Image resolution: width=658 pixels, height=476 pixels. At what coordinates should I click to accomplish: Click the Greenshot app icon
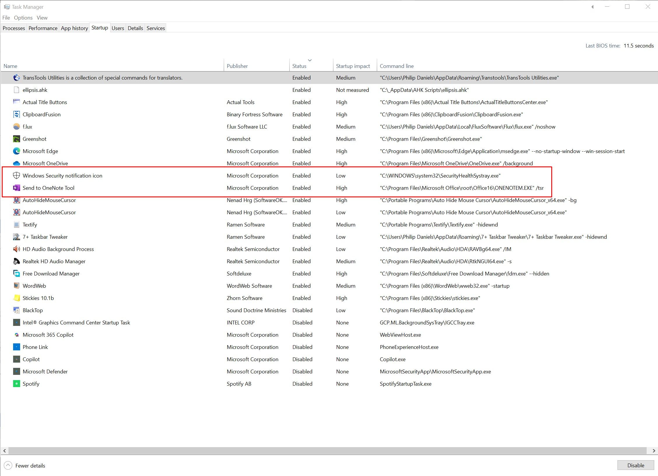[17, 139]
